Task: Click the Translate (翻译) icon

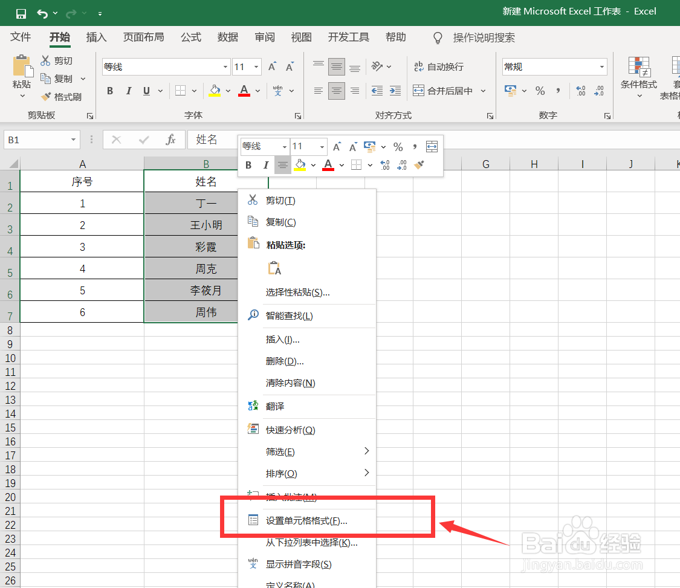Action: tap(254, 405)
